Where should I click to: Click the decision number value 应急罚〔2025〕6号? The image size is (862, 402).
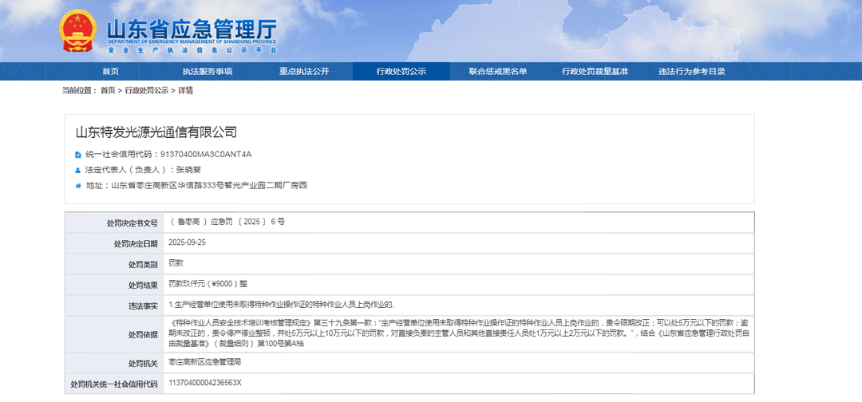[227, 222]
